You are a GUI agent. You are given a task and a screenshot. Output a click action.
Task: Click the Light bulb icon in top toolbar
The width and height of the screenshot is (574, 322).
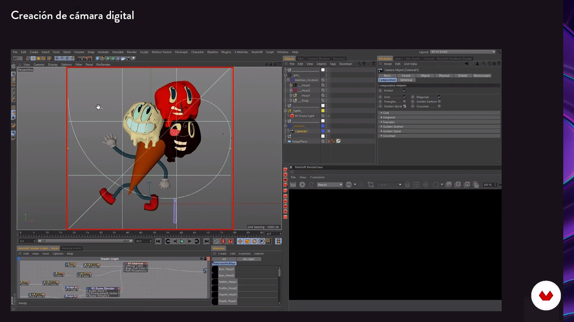pyautogui.click(x=134, y=58)
